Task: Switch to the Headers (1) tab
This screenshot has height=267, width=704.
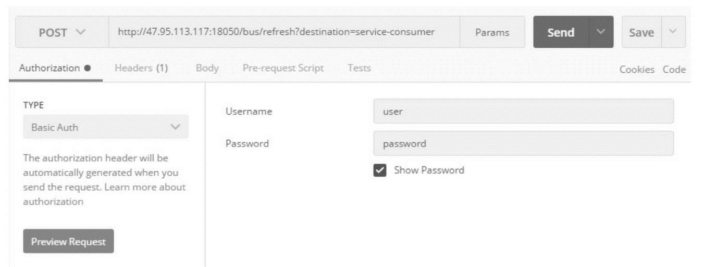Action: click(141, 68)
